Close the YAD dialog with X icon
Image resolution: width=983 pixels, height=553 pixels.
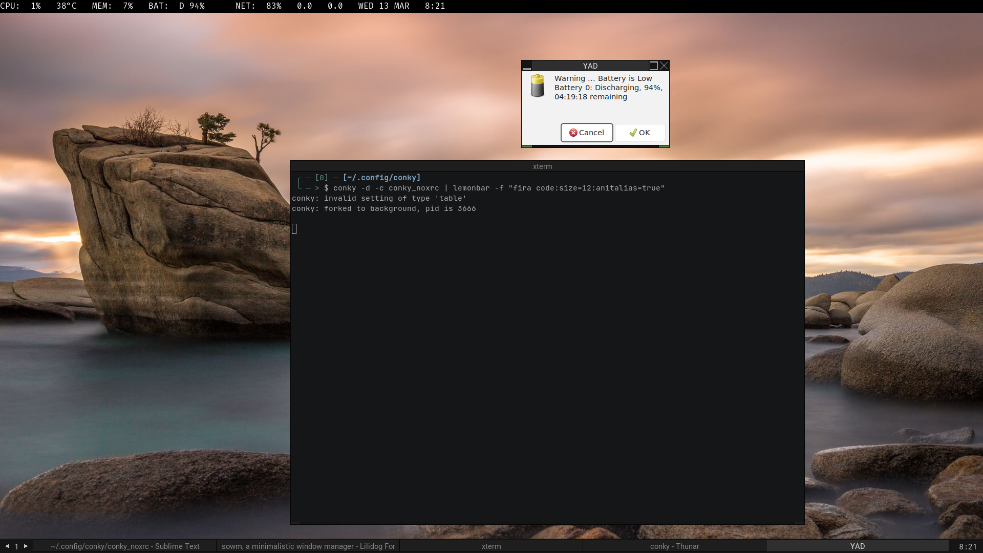[664, 66]
